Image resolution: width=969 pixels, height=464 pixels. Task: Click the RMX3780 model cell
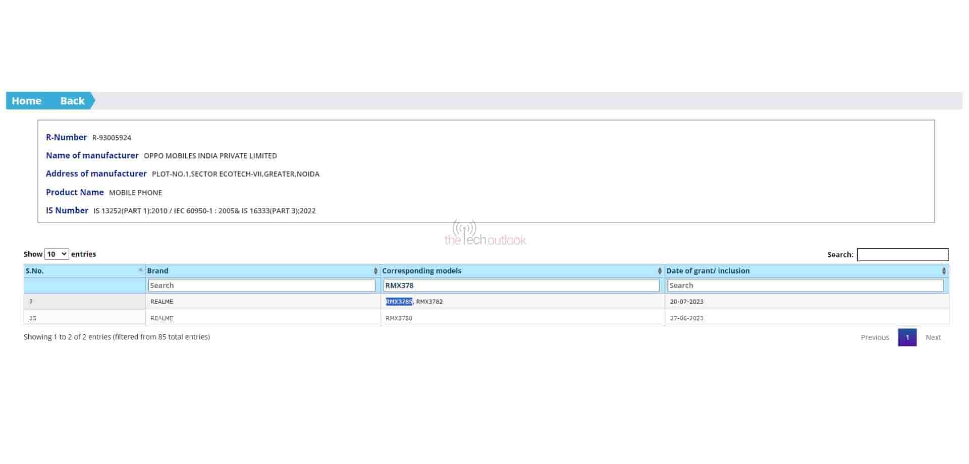point(399,318)
